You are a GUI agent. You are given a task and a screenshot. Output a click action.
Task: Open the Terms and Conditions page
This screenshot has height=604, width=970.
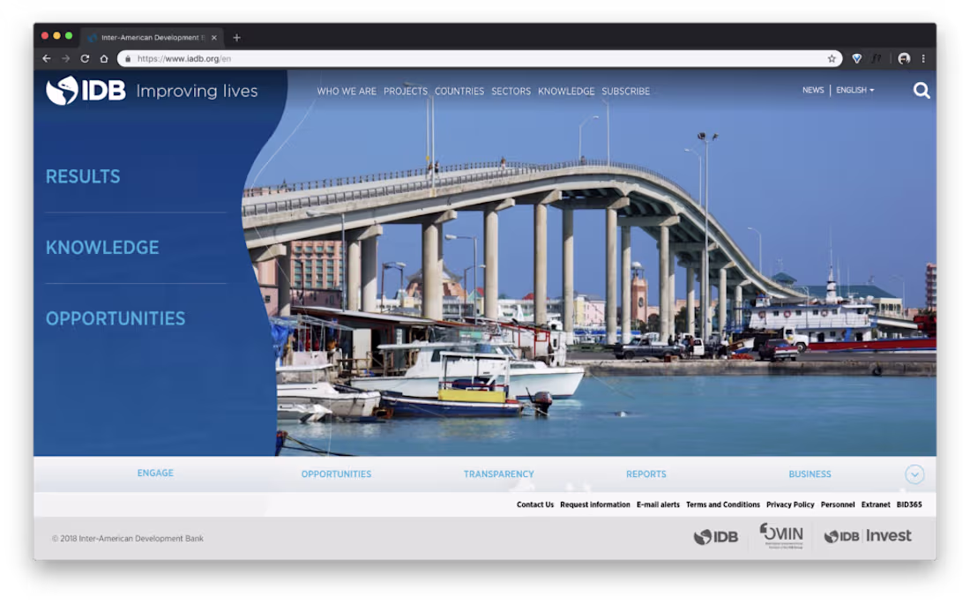pyautogui.click(x=723, y=504)
